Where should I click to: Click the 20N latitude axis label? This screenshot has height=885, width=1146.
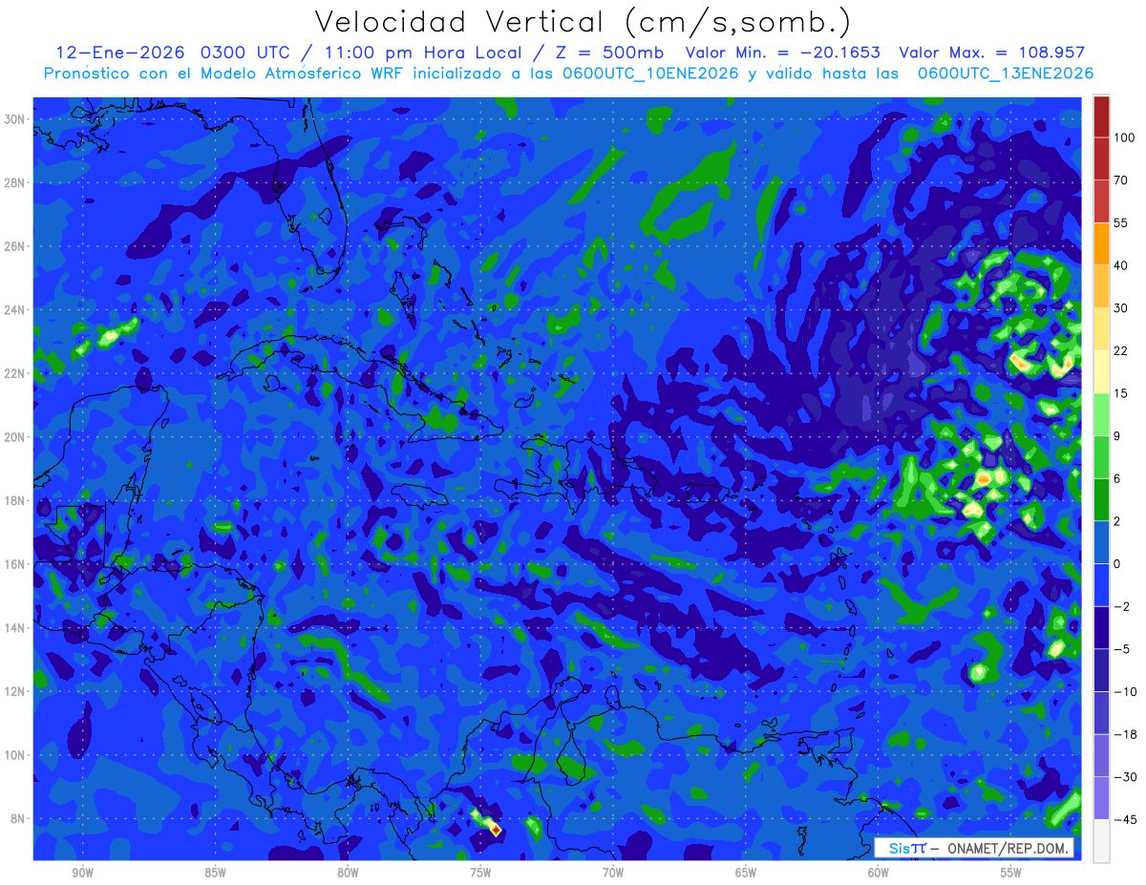click(16, 437)
